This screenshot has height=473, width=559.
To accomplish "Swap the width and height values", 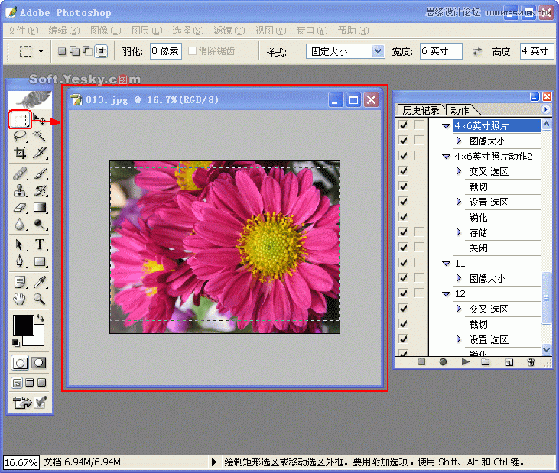I will click(x=477, y=51).
